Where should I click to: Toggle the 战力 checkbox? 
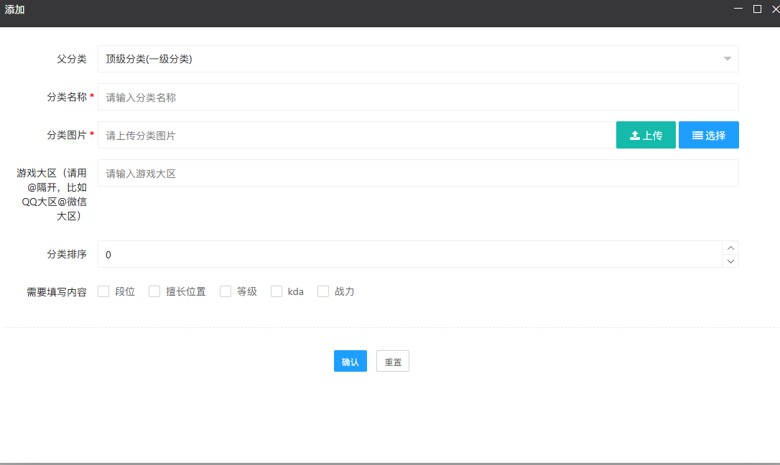point(323,291)
